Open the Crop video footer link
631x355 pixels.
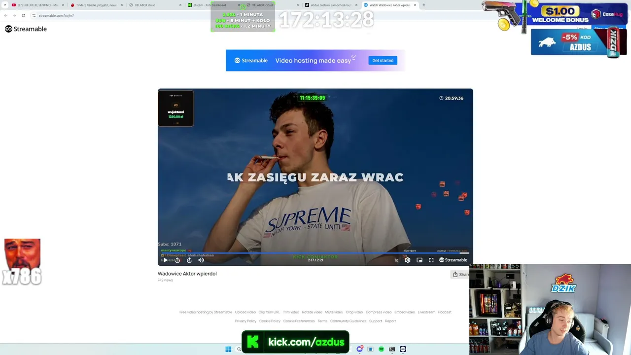coord(354,312)
